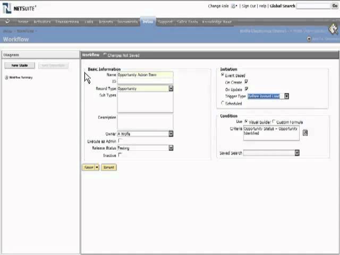Toggle the On Update checkbox
Image resolution: width=340 pixels, height=255 pixels.
[x=246, y=89]
